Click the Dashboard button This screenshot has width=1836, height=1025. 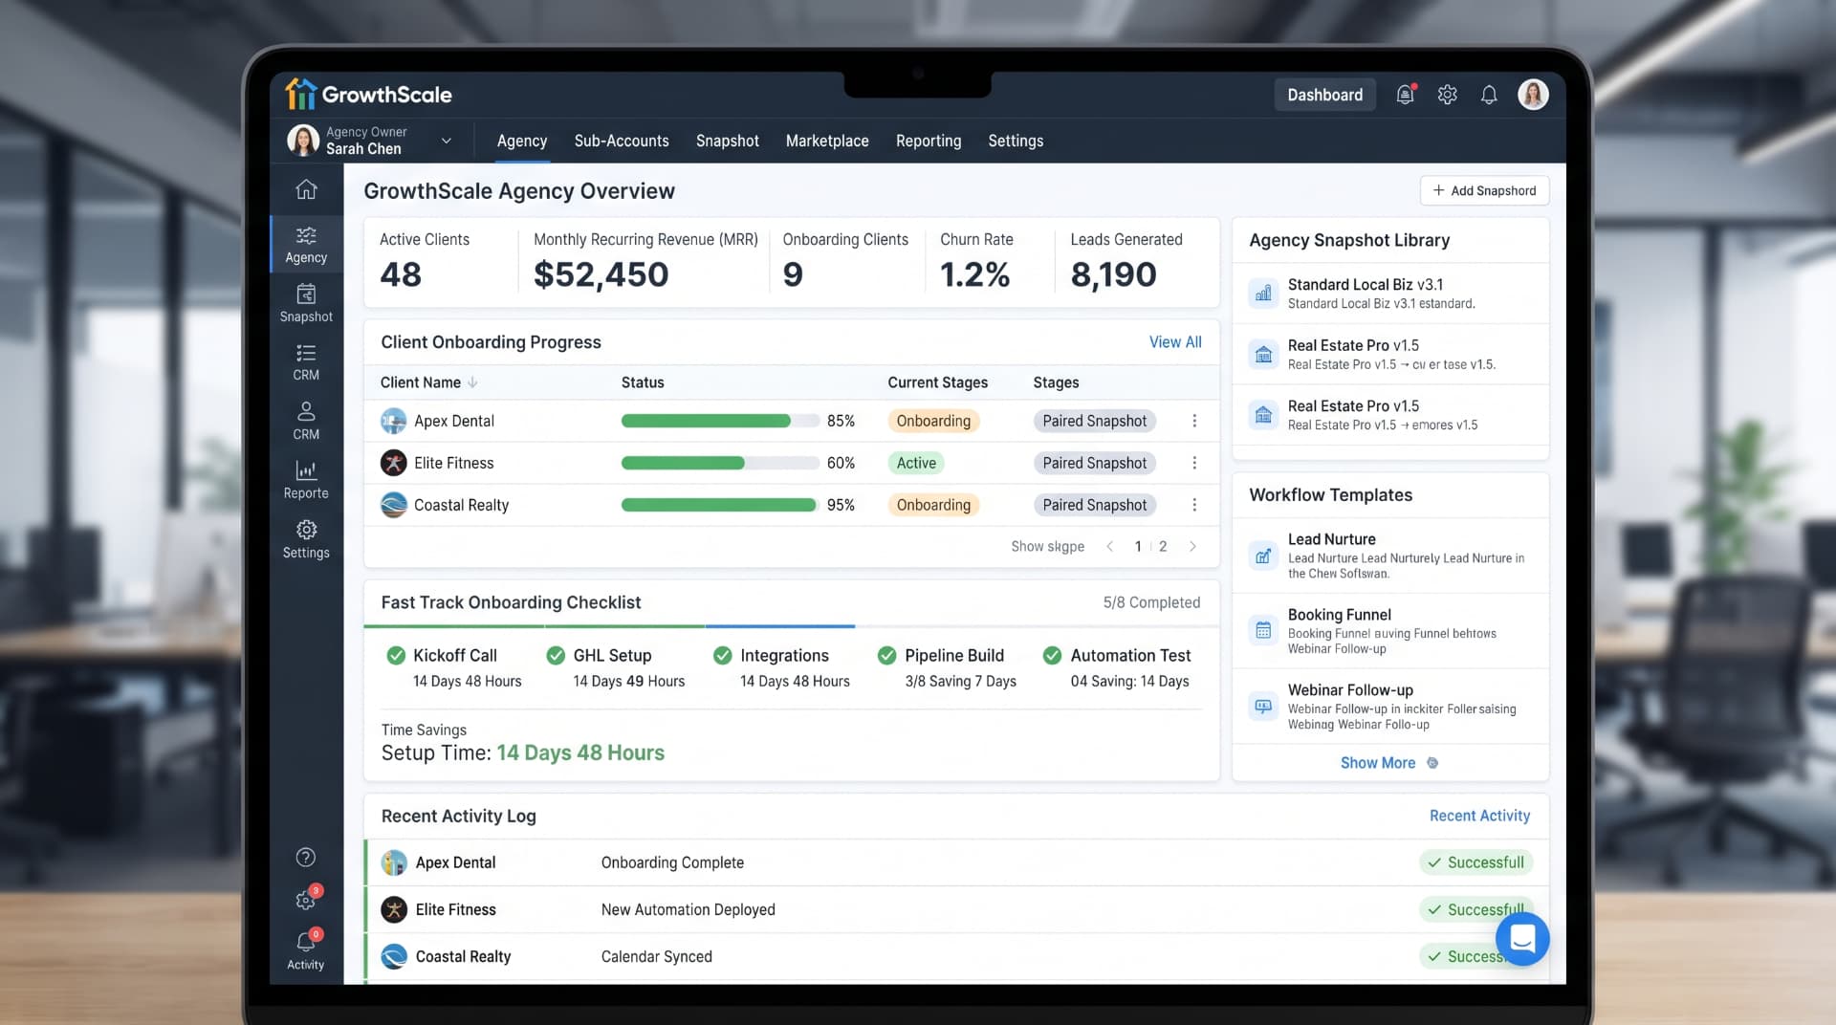tap(1324, 95)
